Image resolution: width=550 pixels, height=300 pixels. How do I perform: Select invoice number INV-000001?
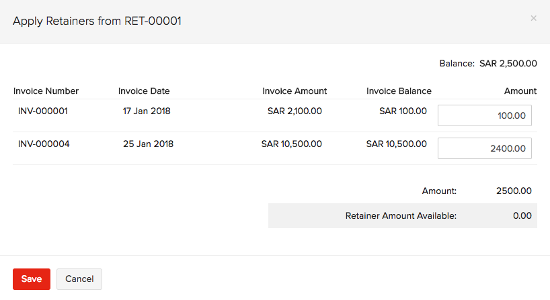pyautogui.click(x=43, y=111)
